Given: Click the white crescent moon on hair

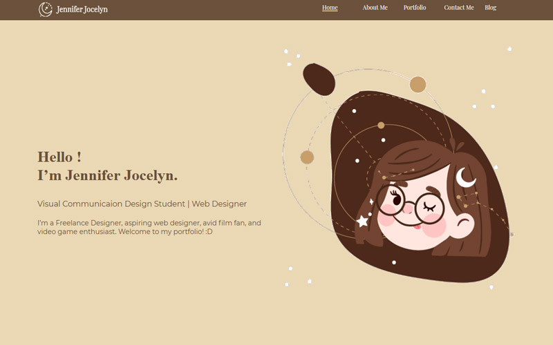Looking at the screenshot, I should (x=465, y=177).
